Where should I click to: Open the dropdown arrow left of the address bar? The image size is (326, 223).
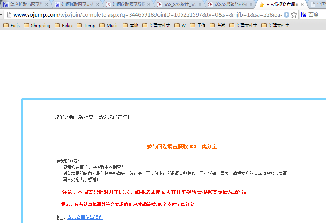pos(1,15)
